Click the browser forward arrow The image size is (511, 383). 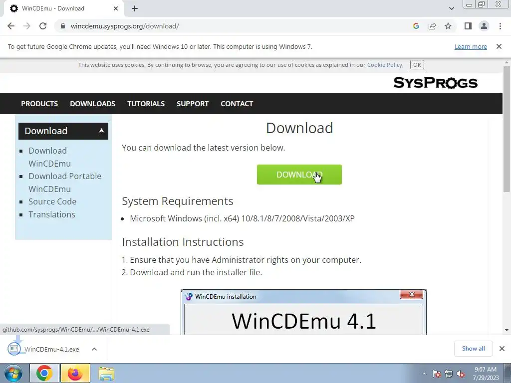pyautogui.click(x=27, y=26)
